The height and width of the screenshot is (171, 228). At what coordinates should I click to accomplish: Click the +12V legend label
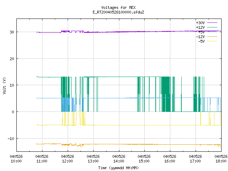(x=200, y=27)
